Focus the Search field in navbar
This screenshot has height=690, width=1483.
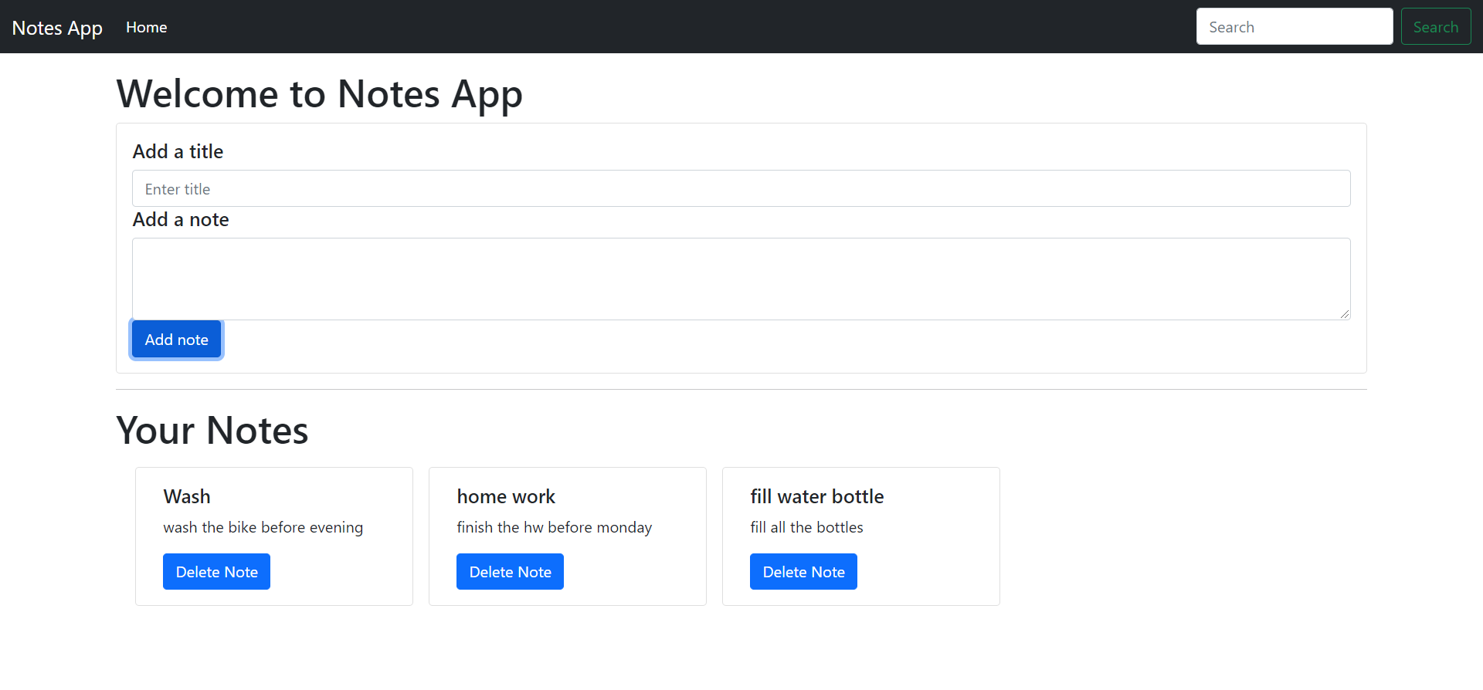coord(1294,27)
